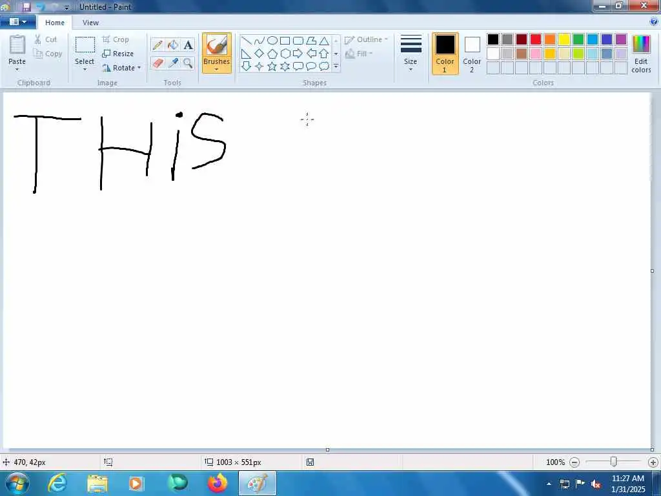661x496 pixels.
Task: Select the Fill with color bucket tool
Action: [173, 45]
